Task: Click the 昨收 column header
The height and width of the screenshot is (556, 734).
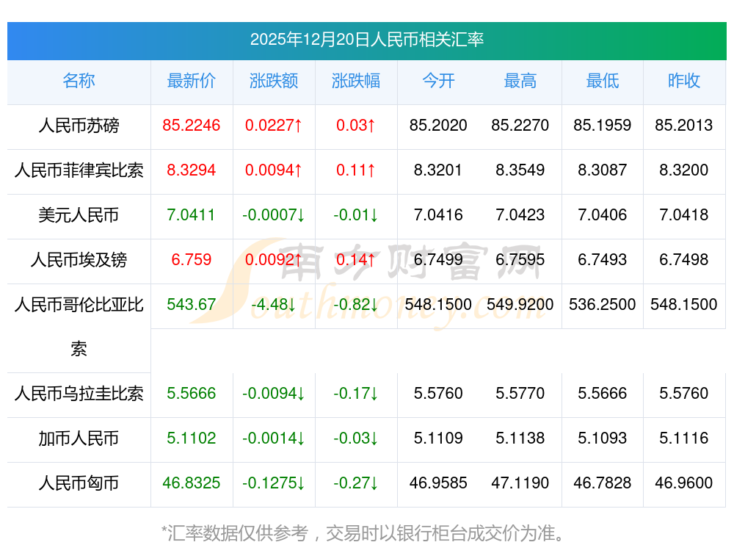Action: (684, 81)
